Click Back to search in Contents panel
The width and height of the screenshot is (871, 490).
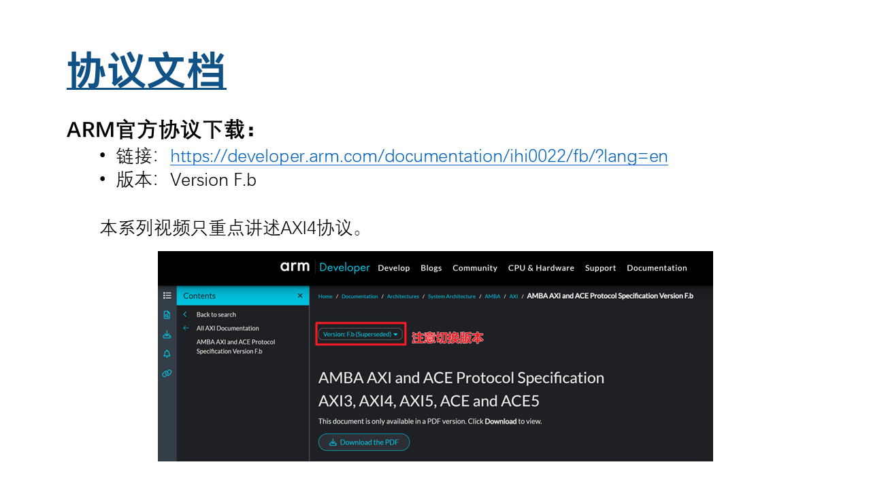tap(216, 314)
